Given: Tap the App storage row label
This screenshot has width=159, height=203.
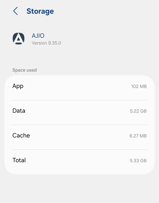Looking at the screenshot, I should pos(18,86).
